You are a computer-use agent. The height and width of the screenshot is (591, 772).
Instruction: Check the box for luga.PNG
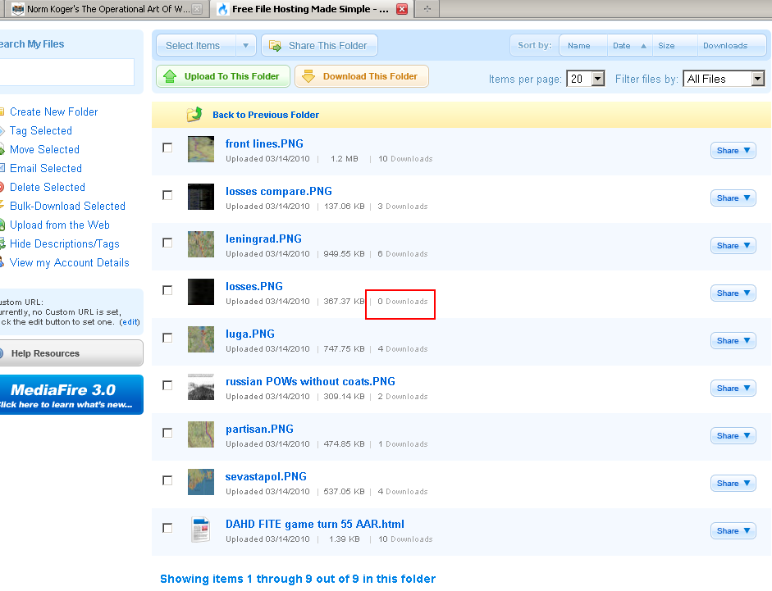(167, 338)
